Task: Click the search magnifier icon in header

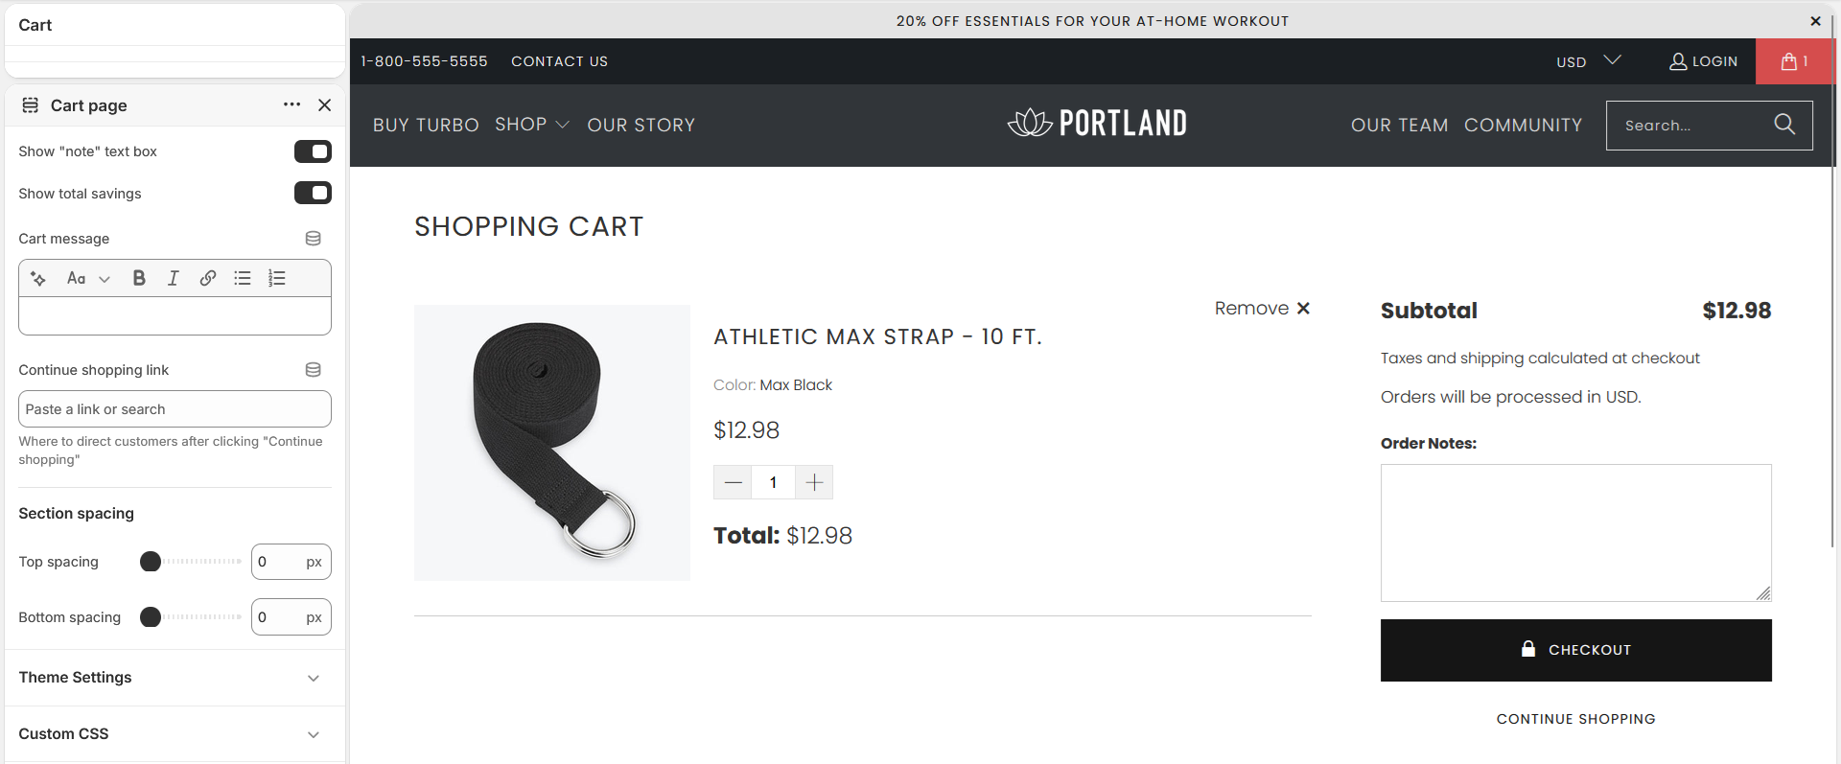Action: point(1784,125)
